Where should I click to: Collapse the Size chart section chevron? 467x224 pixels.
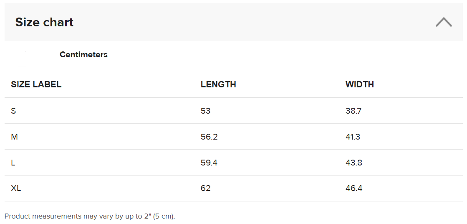coord(443,22)
